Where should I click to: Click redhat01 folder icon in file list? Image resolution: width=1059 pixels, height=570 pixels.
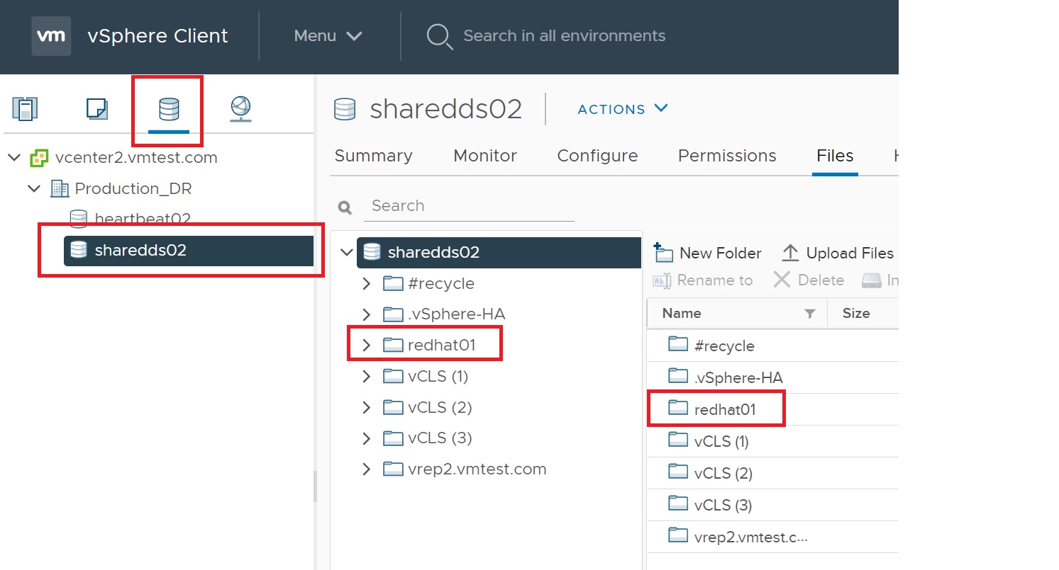679,409
